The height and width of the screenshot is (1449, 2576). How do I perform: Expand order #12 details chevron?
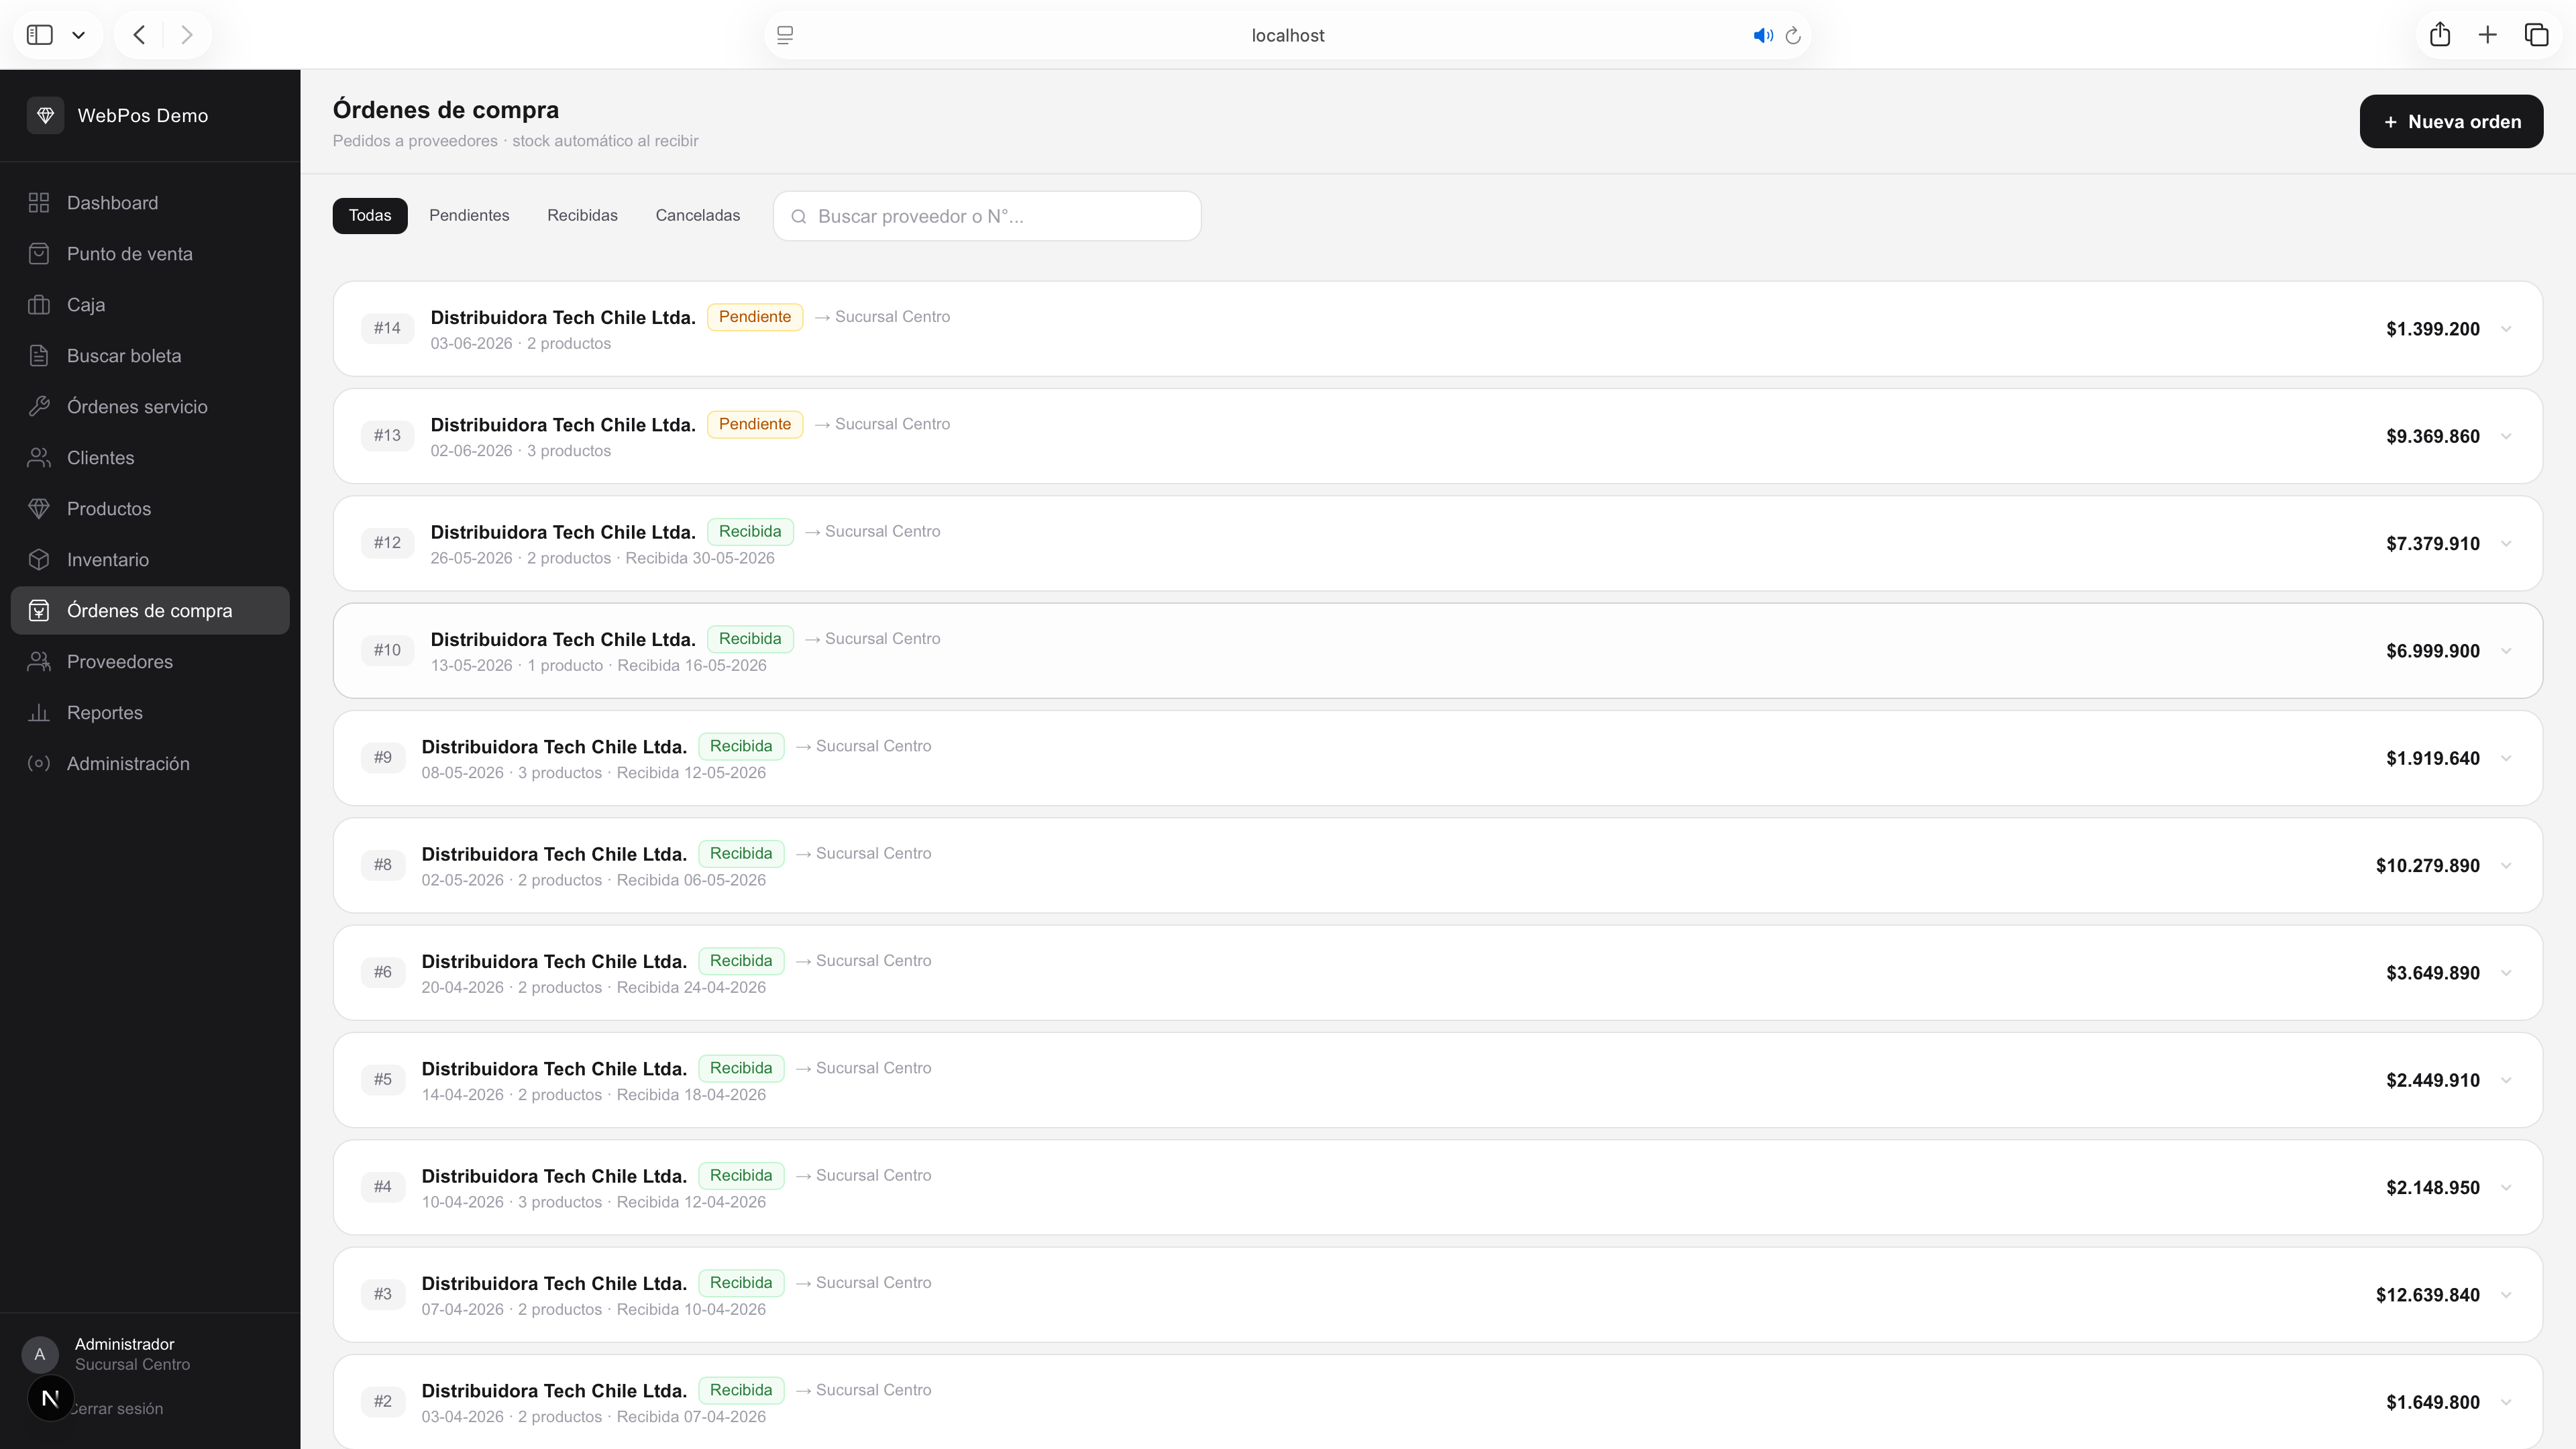pyautogui.click(x=2506, y=544)
